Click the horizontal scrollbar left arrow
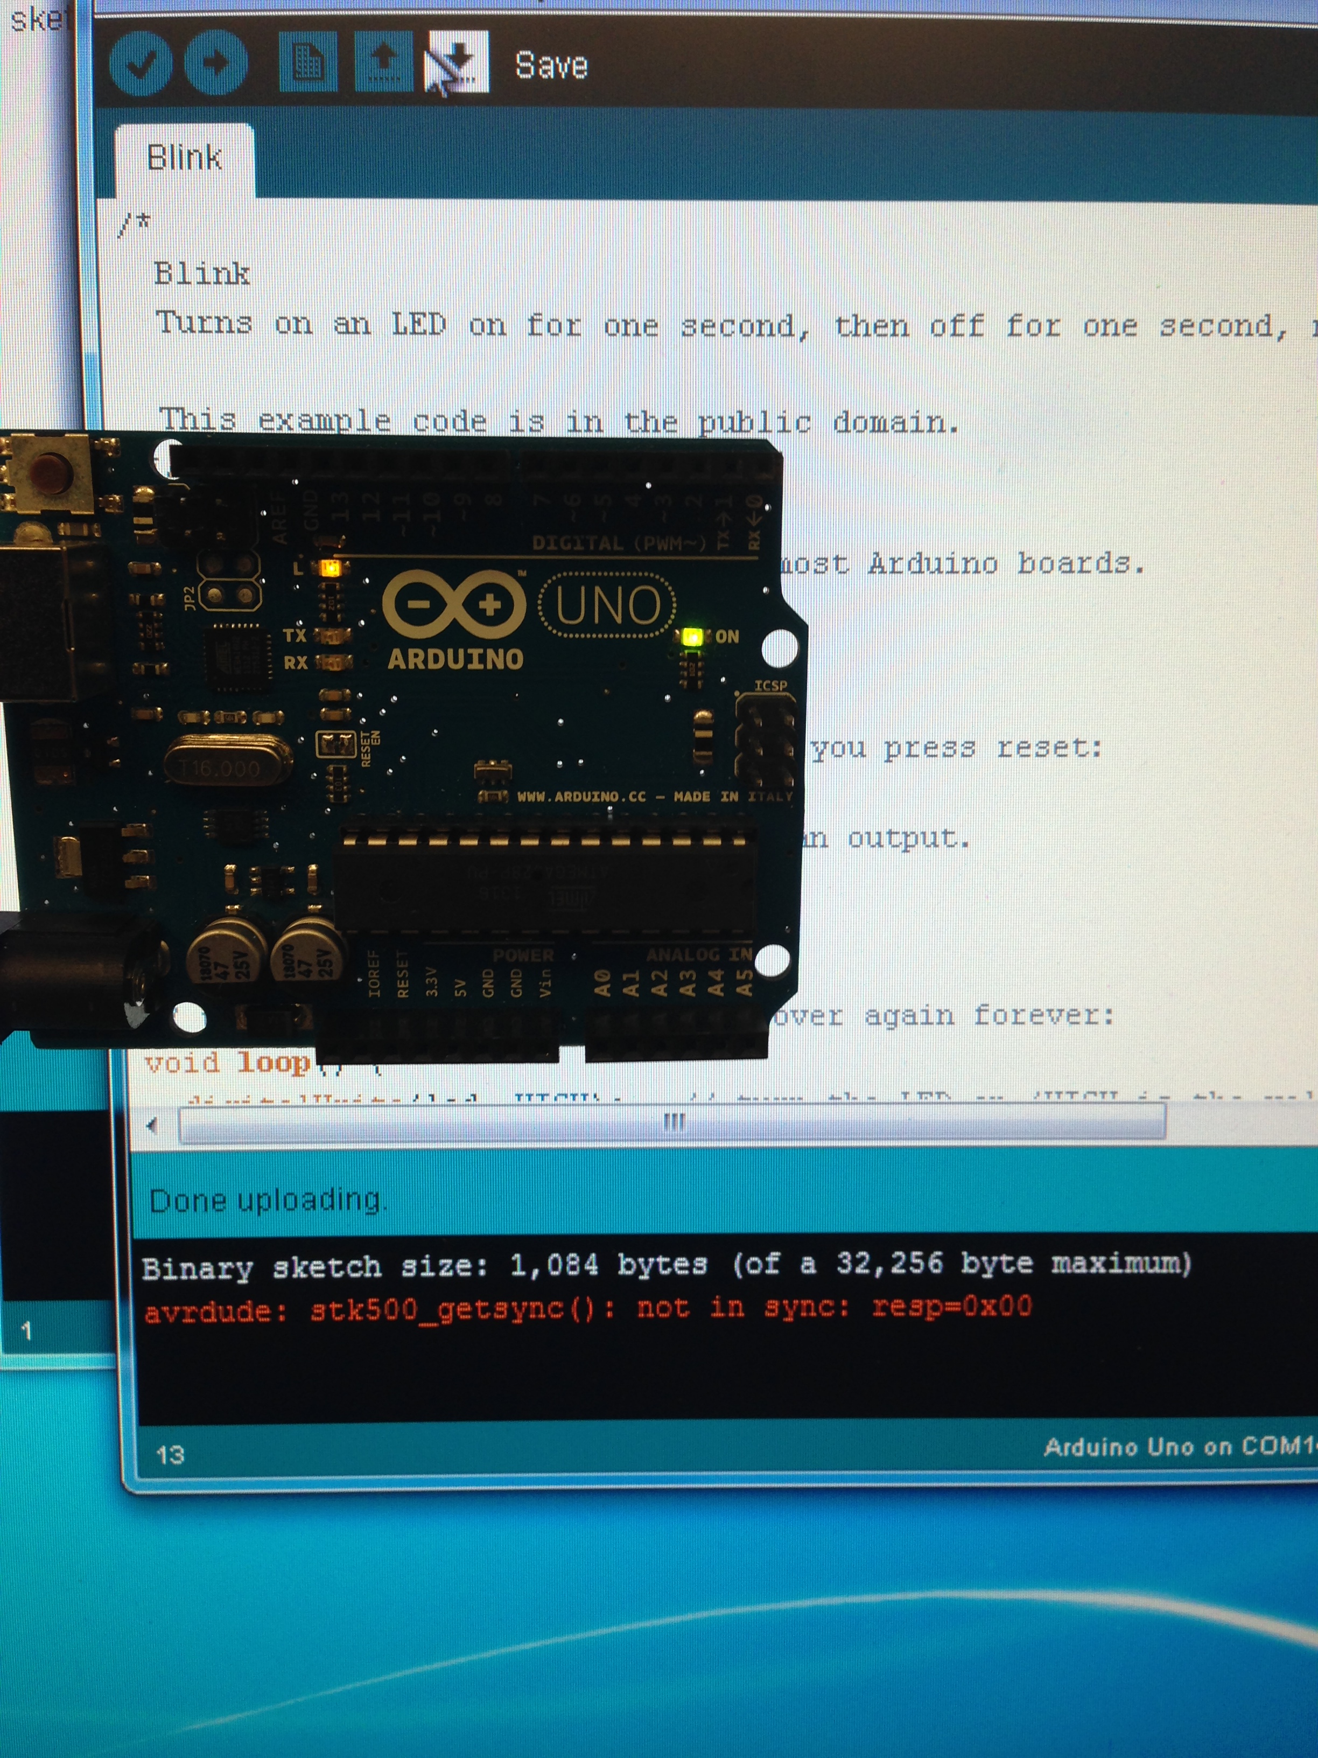Screen dimensions: 1318x1758 (152, 1125)
